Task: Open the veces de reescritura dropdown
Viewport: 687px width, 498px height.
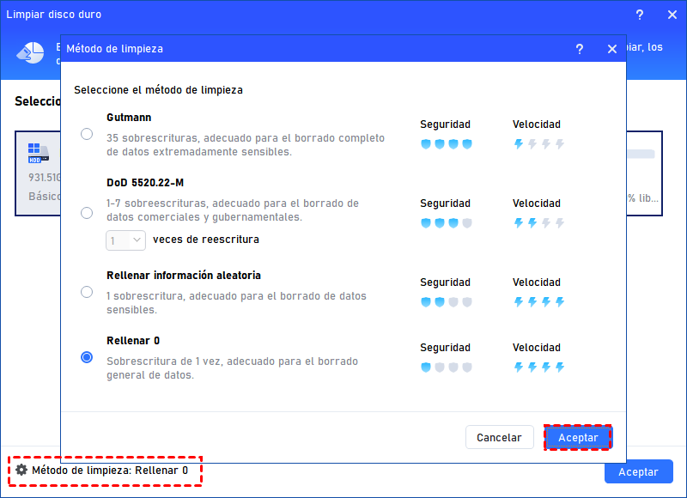Action: click(125, 240)
